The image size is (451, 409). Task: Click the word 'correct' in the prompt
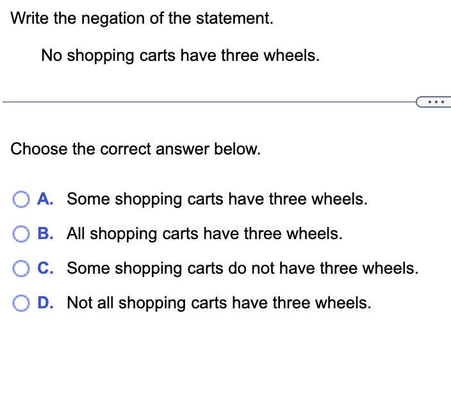pos(126,149)
